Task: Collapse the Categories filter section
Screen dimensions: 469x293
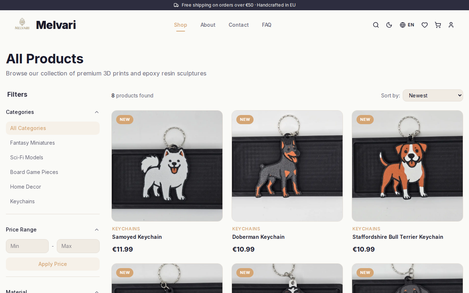Action: point(53,112)
